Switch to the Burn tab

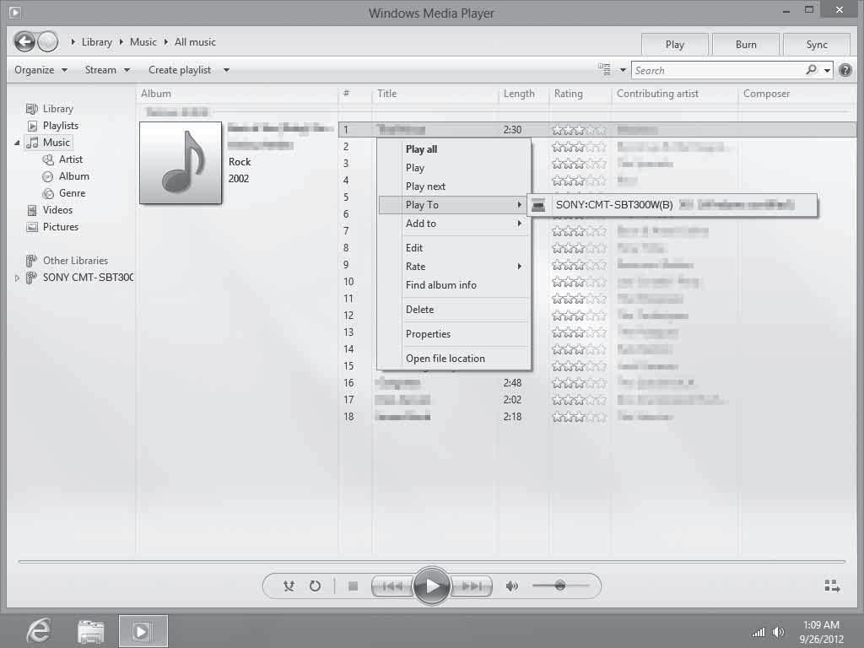[x=746, y=45]
